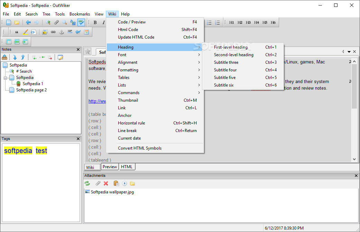Click the highlighter brush marker icon
This screenshot has width=360, height=232.
tap(25, 32)
